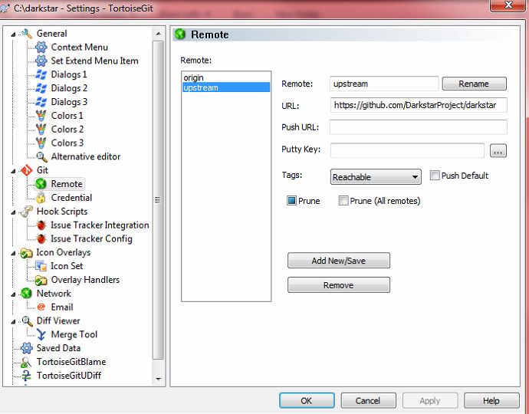Screen dimensions: 529x414
Task: Open the Tags Reachable dropdown
Action: (376, 177)
